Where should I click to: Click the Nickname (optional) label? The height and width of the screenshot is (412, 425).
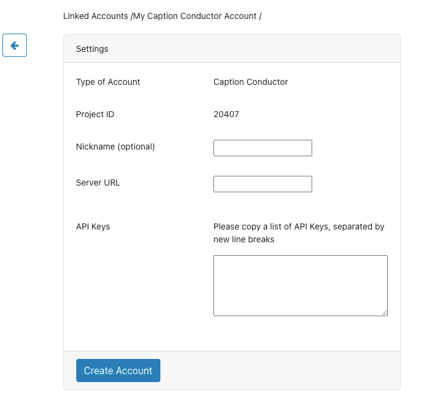click(115, 146)
